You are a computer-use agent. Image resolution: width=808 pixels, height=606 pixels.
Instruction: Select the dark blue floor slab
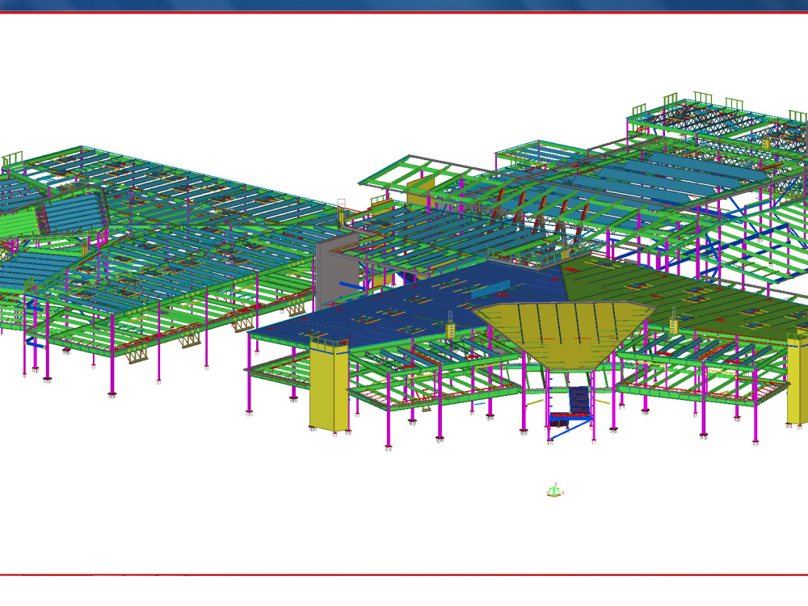pyautogui.click(x=412, y=304)
